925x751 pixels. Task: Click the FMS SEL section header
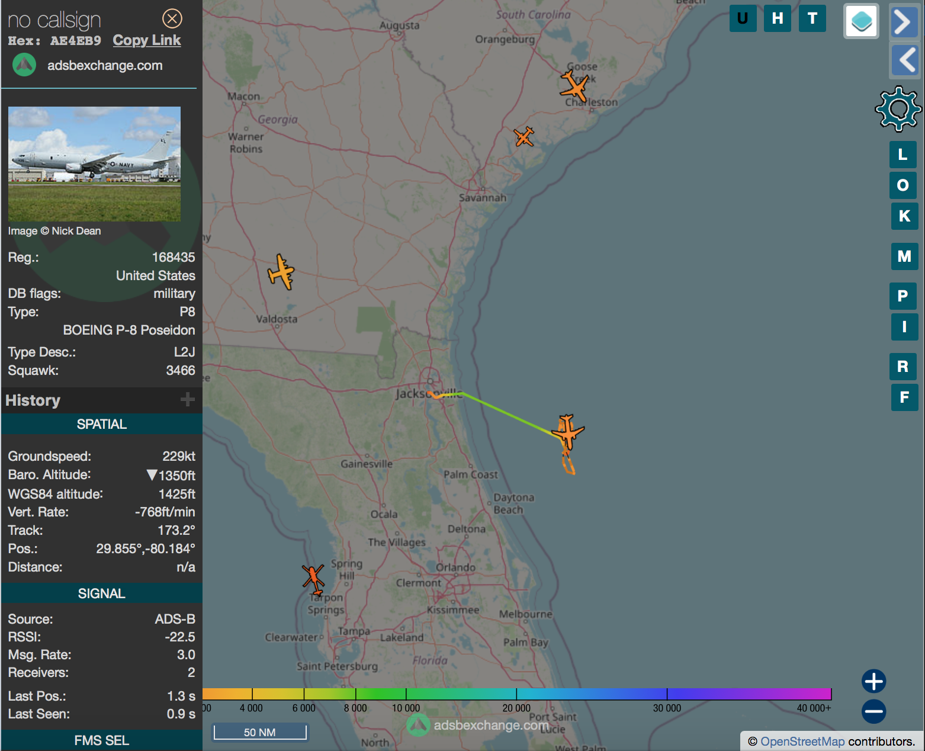tap(102, 740)
